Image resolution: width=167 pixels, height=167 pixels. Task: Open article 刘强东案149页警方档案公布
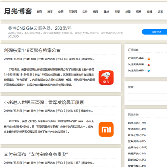32,51
